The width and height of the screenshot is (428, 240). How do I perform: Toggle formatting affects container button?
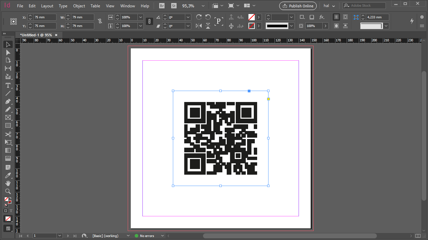pyautogui.click(x=6, y=211)
